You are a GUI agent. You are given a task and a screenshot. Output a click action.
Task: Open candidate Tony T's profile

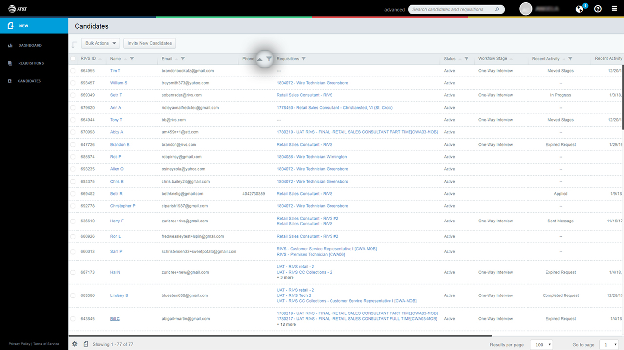[116, 120]
